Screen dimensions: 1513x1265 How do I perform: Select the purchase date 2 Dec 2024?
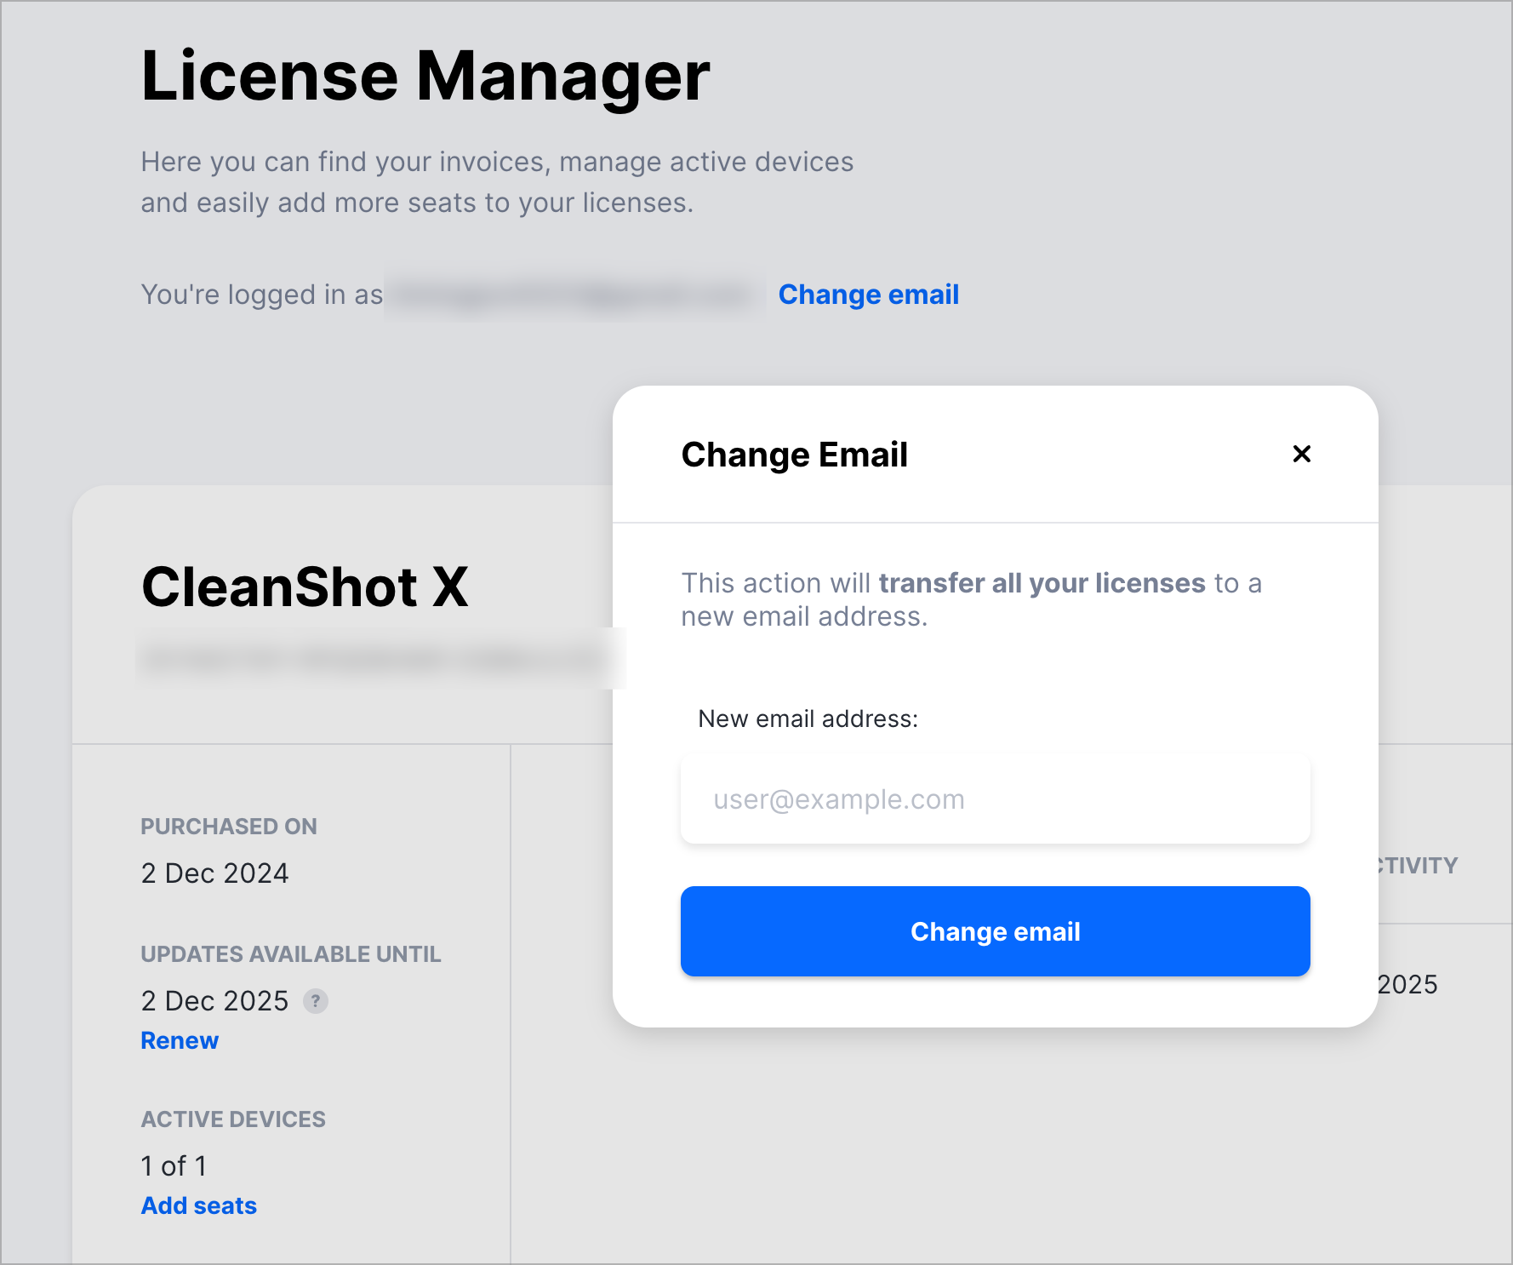(x=214, y=873)
